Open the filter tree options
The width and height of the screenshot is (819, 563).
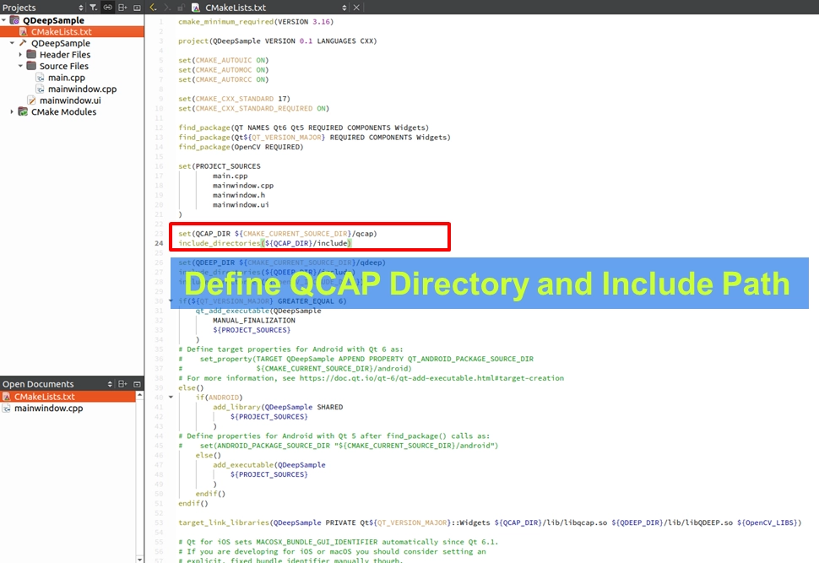[94, 8]
